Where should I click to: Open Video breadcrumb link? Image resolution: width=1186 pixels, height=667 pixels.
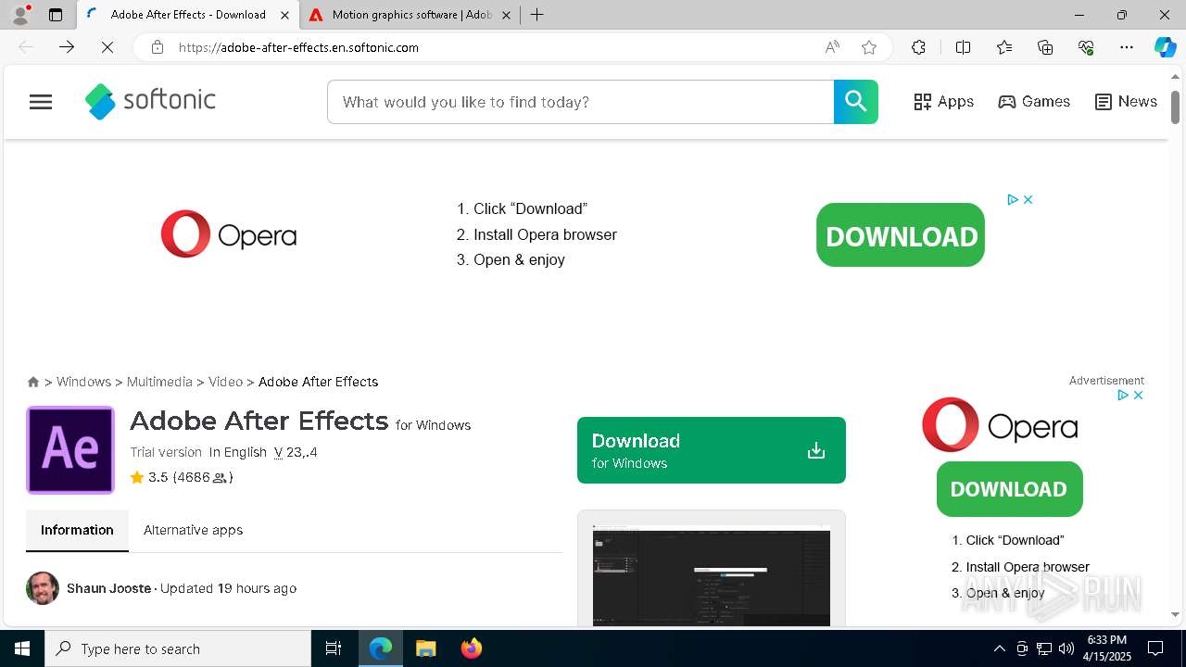click(225, 382)
